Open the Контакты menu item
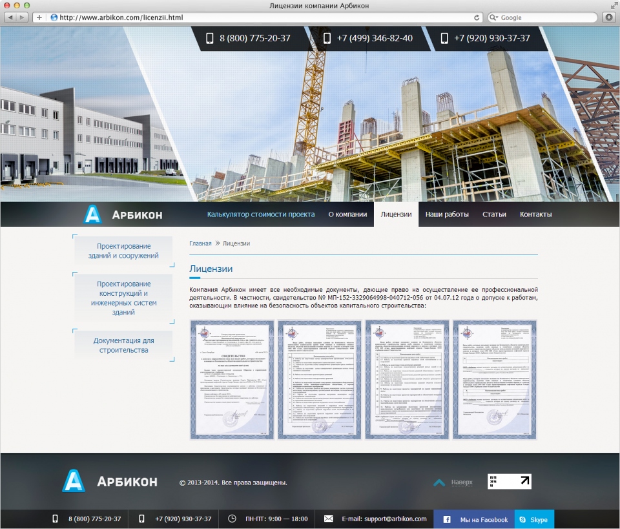This screenshot has height=529, width=620. (x=536, y=214)
